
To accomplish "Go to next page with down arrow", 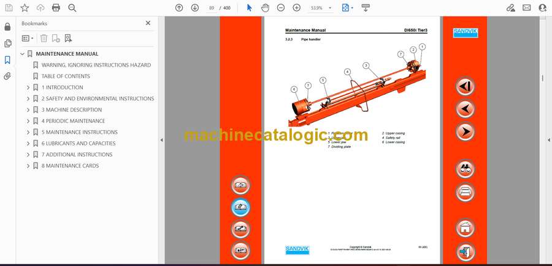I will pos(195,8).
